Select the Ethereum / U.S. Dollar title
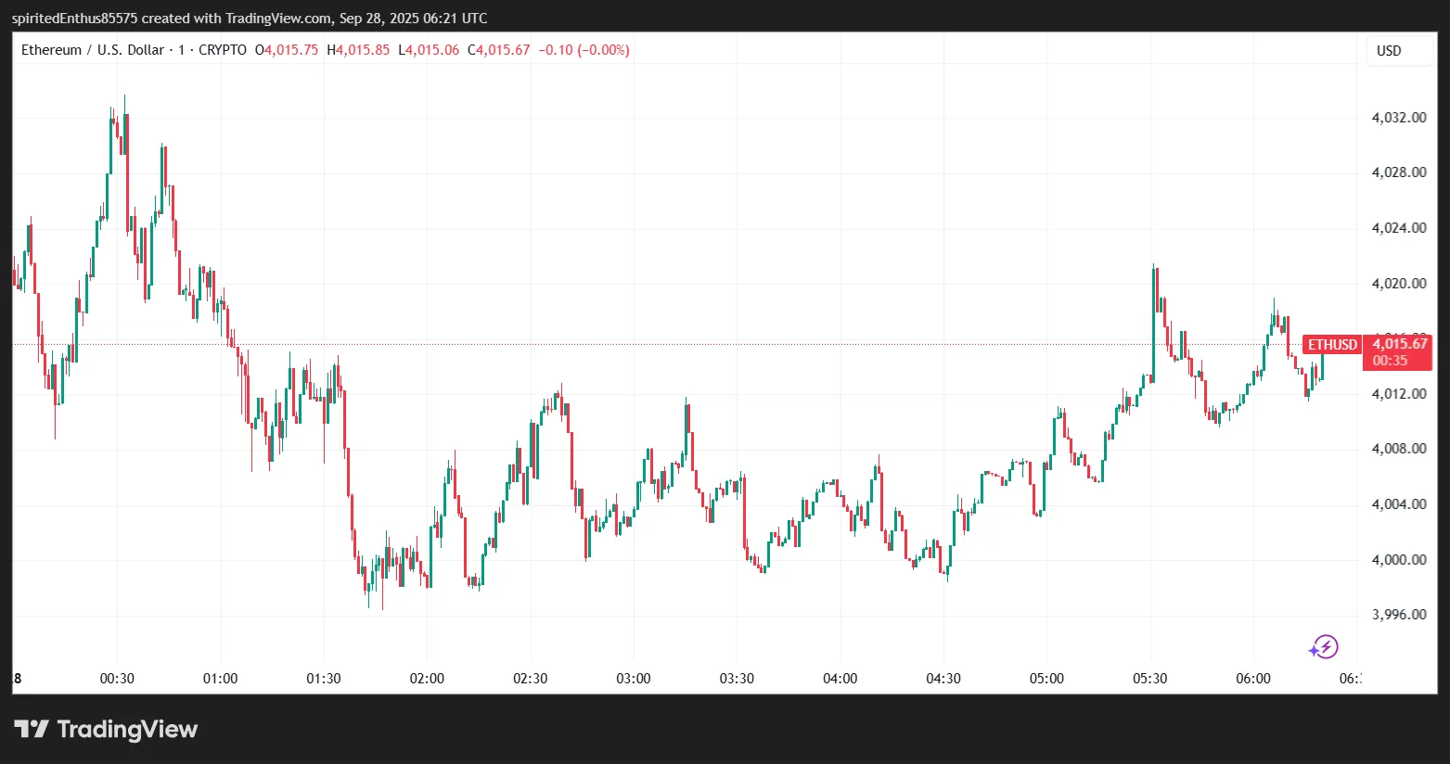 [x=92, y=50]
